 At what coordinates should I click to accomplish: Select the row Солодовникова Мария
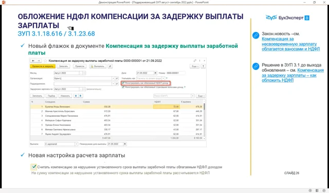point(117,116)
